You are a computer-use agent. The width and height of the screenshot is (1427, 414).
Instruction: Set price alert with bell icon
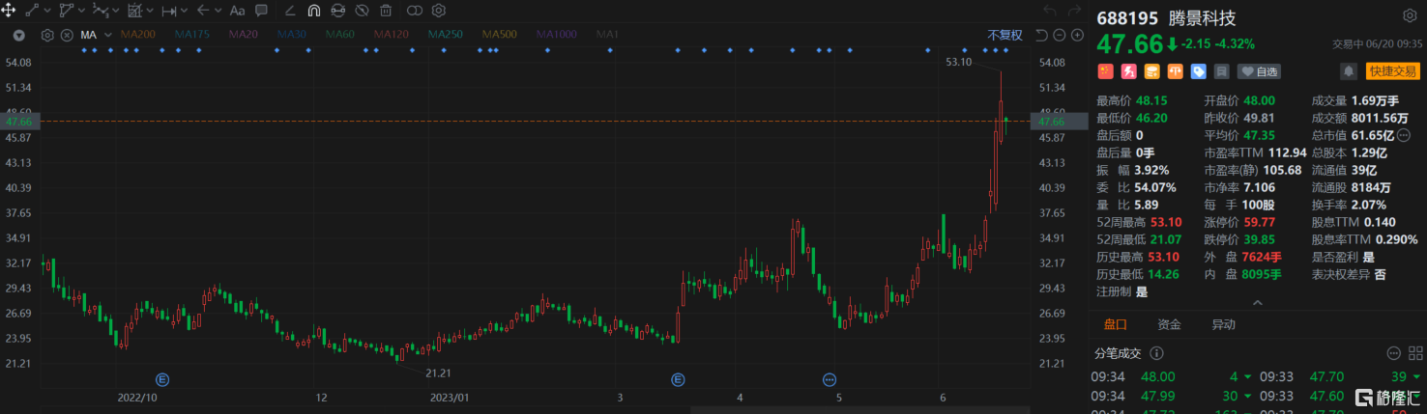click(1348, 71)
